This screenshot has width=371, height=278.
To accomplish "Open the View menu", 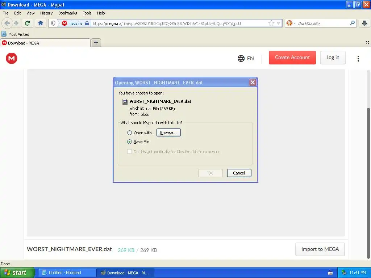I will coord(30,13).
